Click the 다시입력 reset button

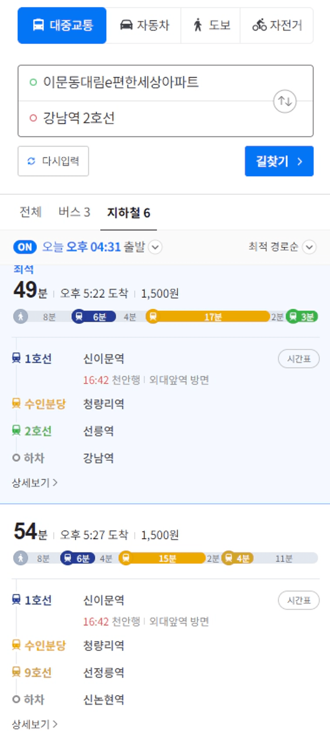coord(53,161)
